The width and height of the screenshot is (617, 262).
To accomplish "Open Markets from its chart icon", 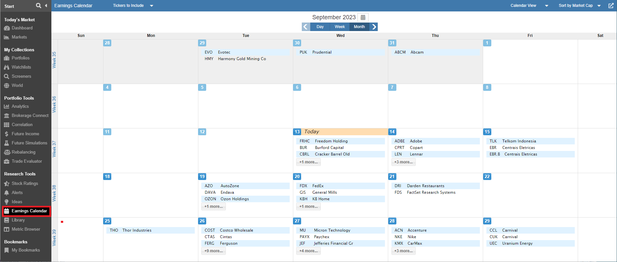I will point(7,37).
